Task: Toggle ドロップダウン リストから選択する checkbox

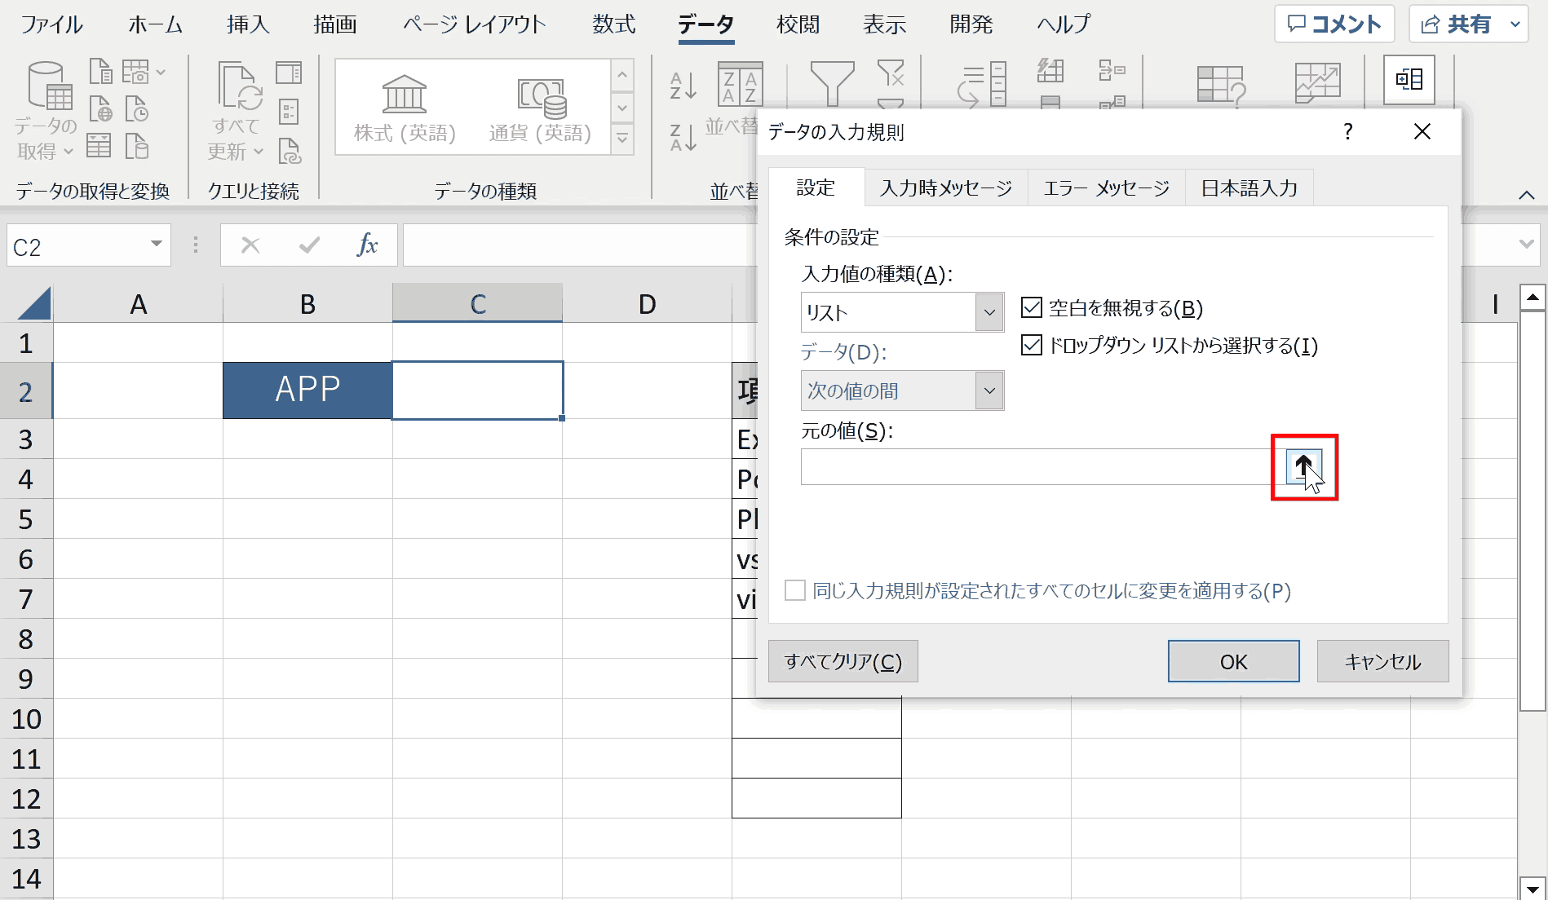Action: click(x=1032, y=345)
